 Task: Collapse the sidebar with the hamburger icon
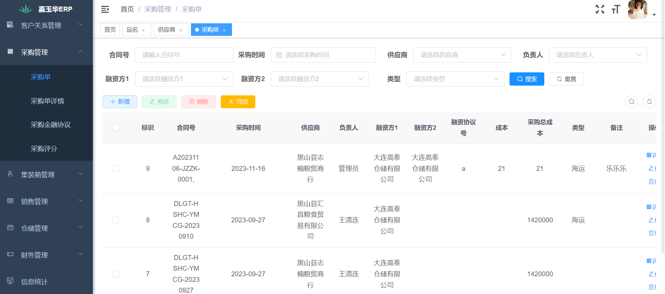click(x=105, y=9)
